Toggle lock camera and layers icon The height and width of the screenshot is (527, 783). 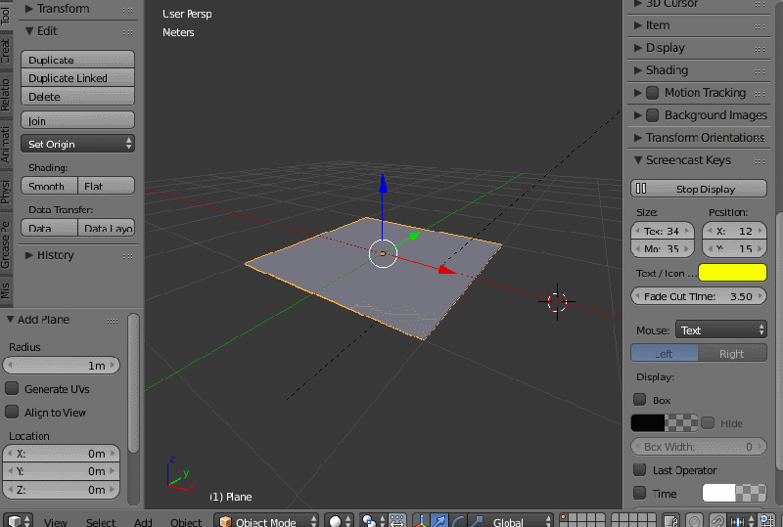point(671,521)
